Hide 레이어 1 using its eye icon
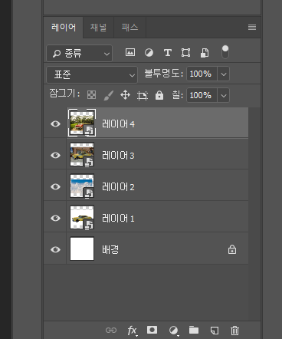Viewport: 282px width, 339px height. click(x=55, y=218)
